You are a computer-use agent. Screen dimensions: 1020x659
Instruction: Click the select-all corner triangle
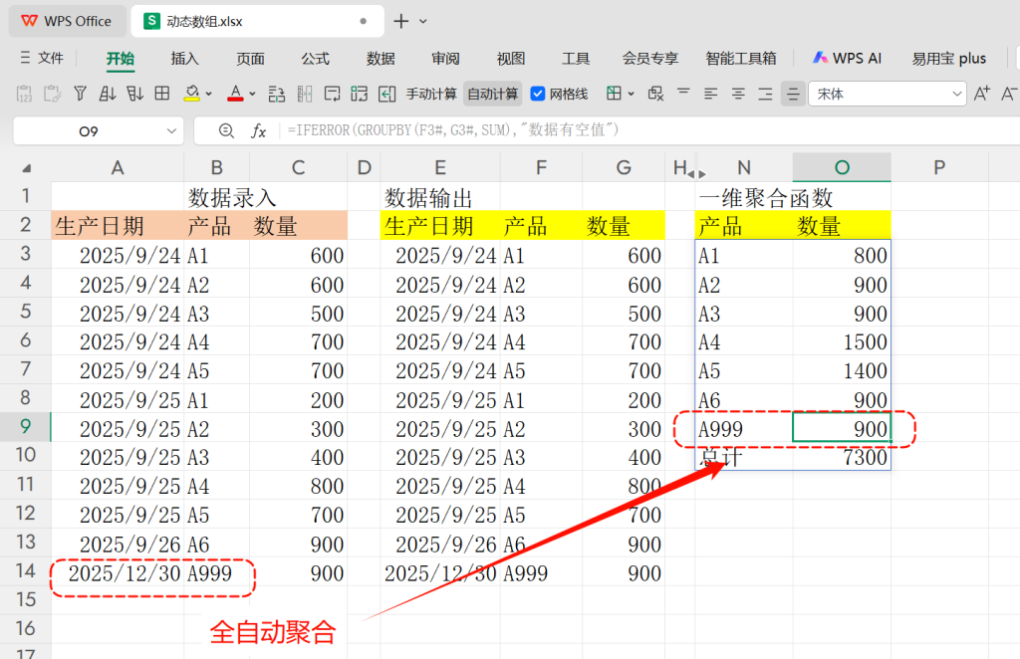(27, 169)
